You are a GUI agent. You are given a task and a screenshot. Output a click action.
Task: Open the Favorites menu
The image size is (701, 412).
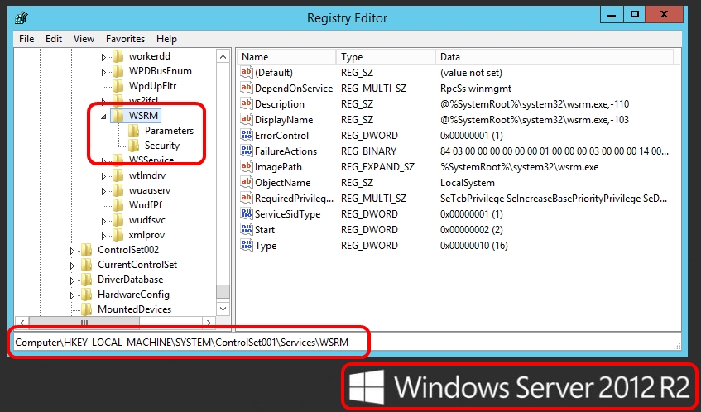point(125,39)
